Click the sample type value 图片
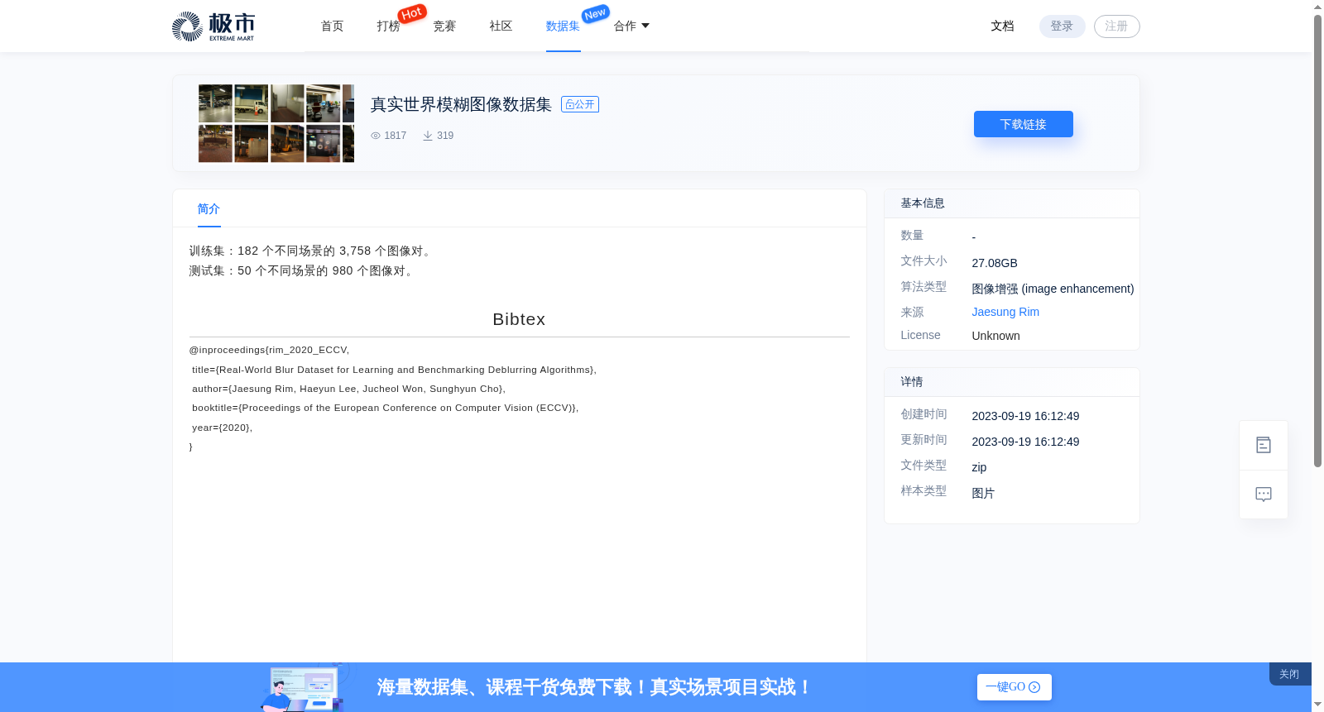This screenshot has height=712, width=1324. pos(983,493)
